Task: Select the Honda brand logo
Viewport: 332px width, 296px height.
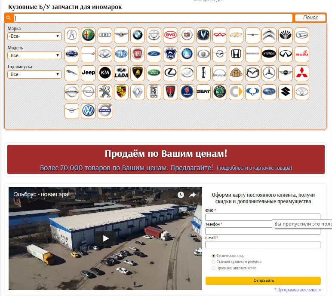Action: 236,54
